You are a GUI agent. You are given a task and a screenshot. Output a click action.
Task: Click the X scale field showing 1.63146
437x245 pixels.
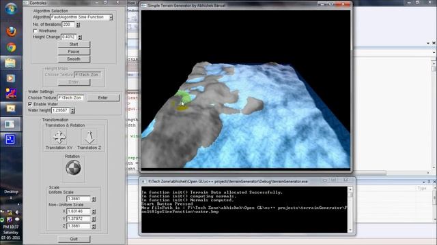(x=79, y=212)
